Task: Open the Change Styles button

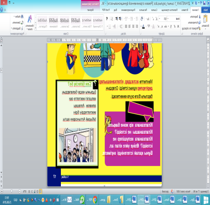Action: (x=30, y=22)
